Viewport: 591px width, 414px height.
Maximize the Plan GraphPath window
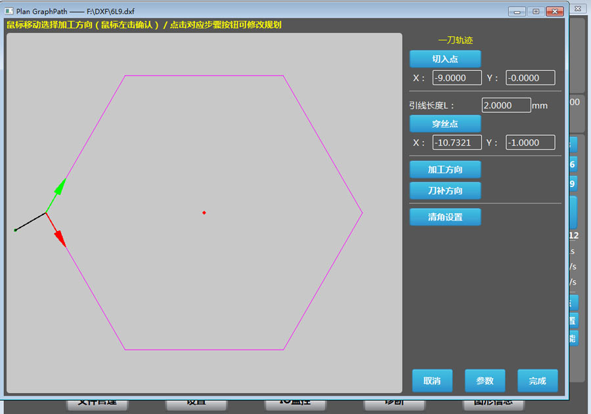pos(536,11)
